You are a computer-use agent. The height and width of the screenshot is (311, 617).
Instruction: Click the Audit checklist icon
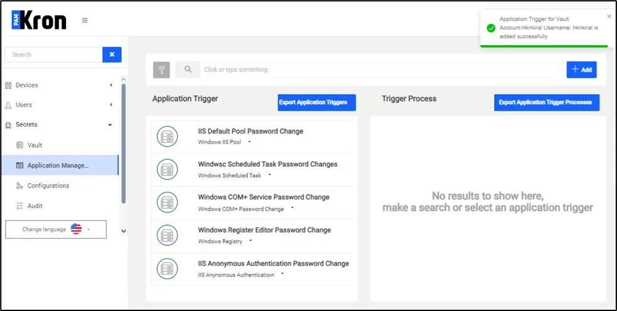[x=19, y=206]
